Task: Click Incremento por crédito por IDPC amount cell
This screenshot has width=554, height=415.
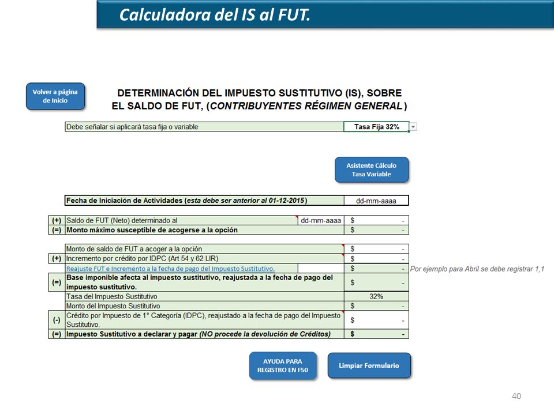Action: coord(376,258)
